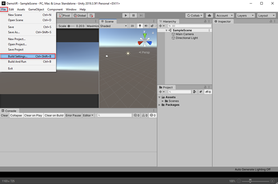Click the Project search-by-type icon

195,92
